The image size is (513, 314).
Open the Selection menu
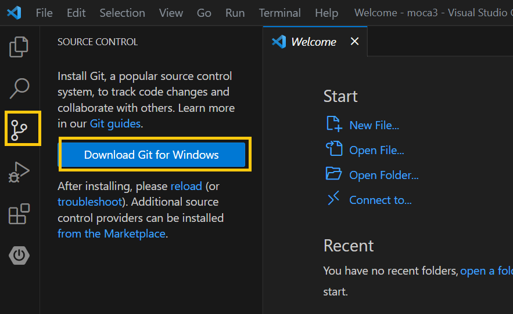point(123,13)
